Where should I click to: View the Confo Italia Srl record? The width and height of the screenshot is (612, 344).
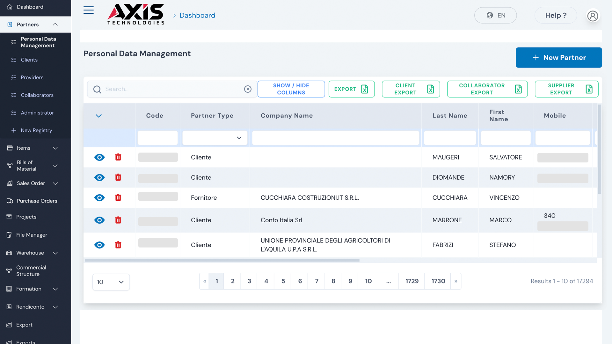99,220
